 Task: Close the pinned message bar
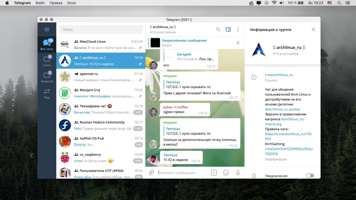(x=238, y=43)
